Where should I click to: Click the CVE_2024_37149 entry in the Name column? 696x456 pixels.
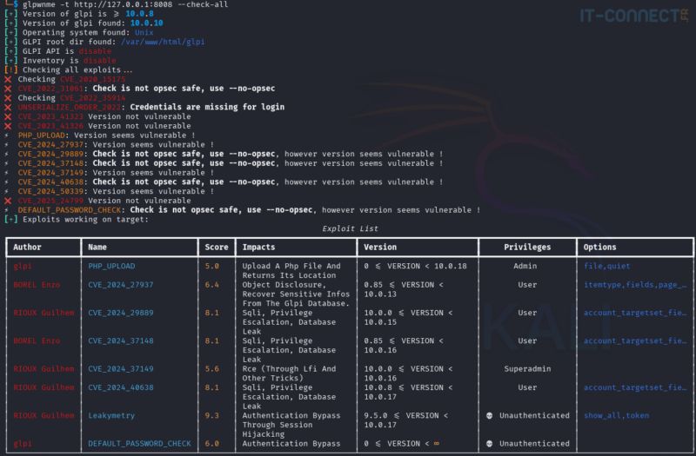point(121,368)
